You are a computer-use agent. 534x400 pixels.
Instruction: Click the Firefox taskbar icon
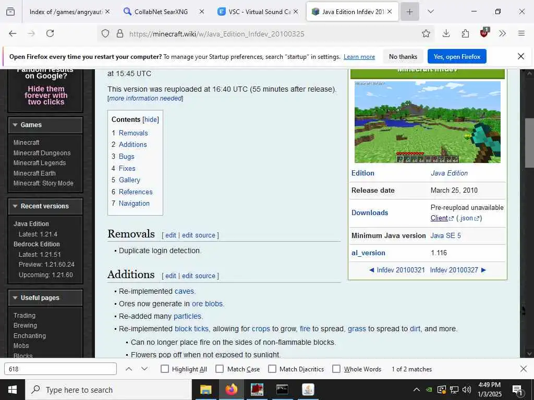231,390
